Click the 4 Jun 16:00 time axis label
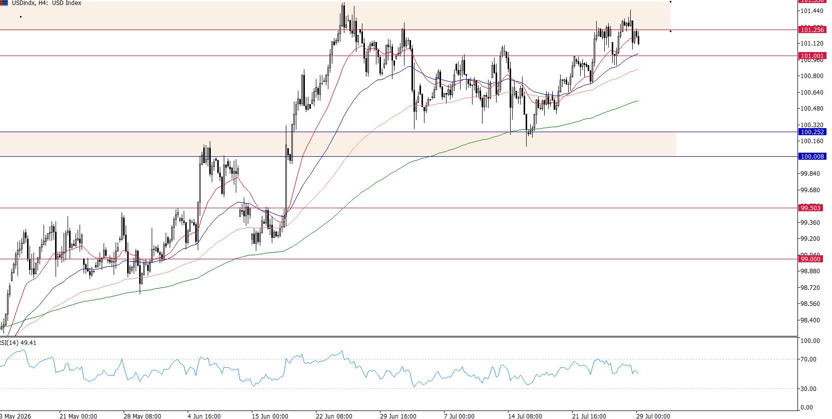Viewport: 832px width, 419px height. click(x=205, y=415)
